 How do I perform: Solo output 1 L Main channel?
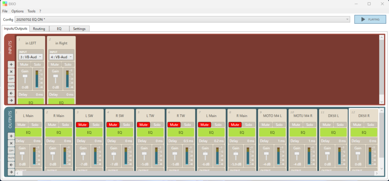click(35, 125)
